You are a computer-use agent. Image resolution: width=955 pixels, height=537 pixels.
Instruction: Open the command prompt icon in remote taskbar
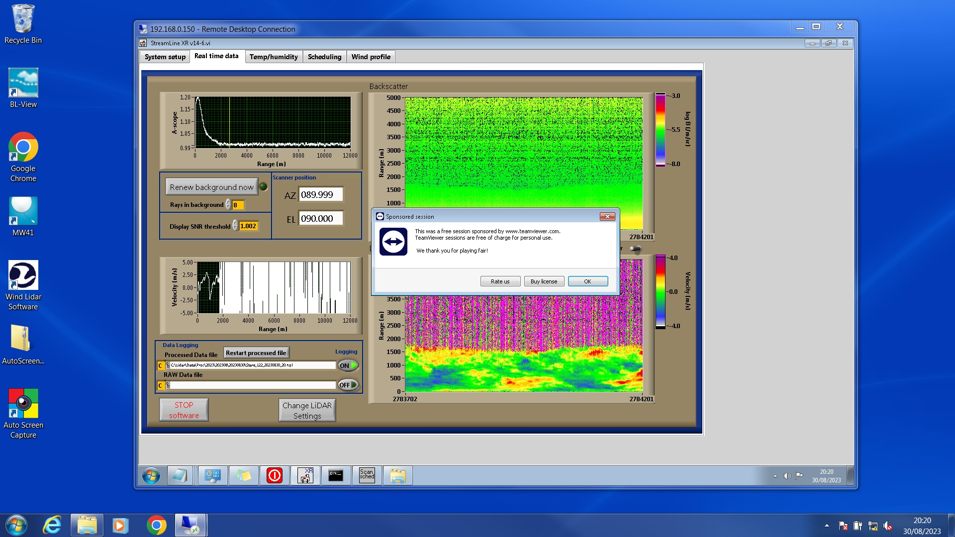tap(336, 475)
